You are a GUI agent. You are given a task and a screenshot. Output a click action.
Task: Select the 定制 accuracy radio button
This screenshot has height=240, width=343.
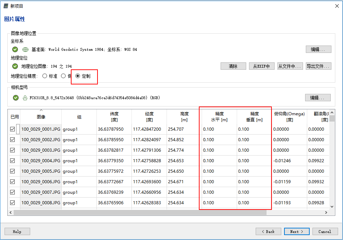pyautogui.click(x=78, y=76)
